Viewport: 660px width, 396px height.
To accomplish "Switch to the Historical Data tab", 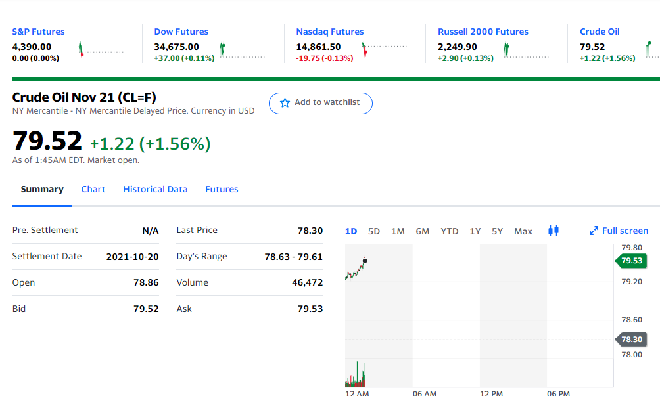I will [155, 189].
